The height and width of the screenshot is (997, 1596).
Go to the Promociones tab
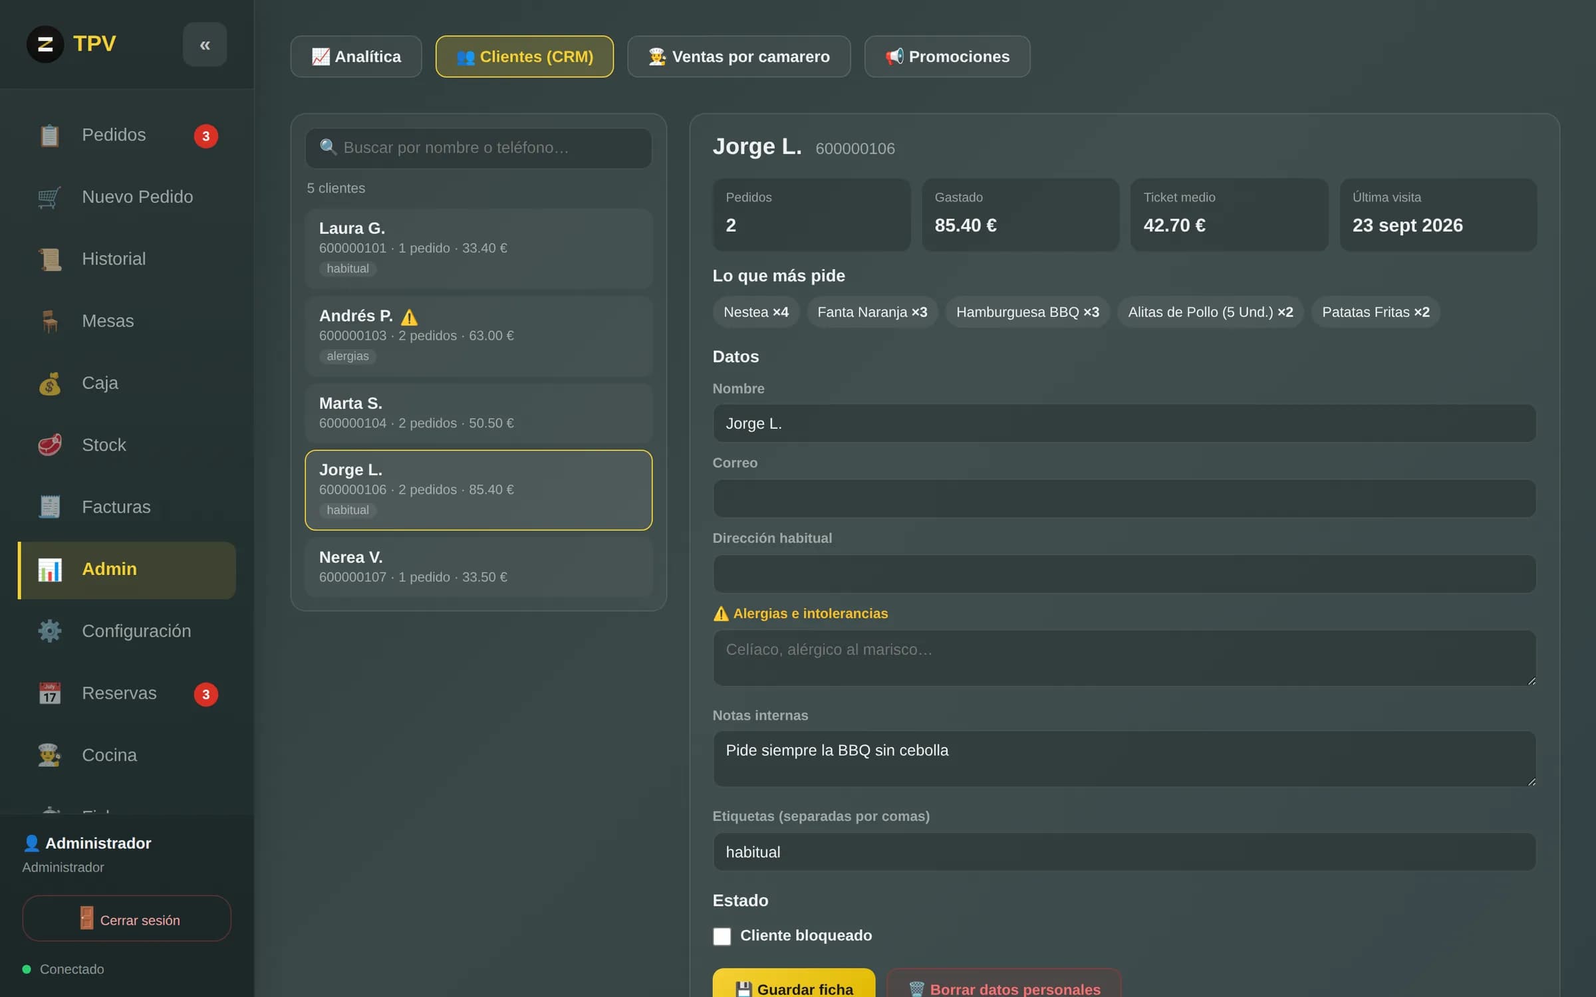947,56
